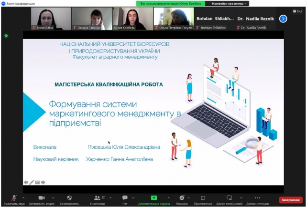Open the Чат chat panel
Screen dimensions: 306x207
125,200
